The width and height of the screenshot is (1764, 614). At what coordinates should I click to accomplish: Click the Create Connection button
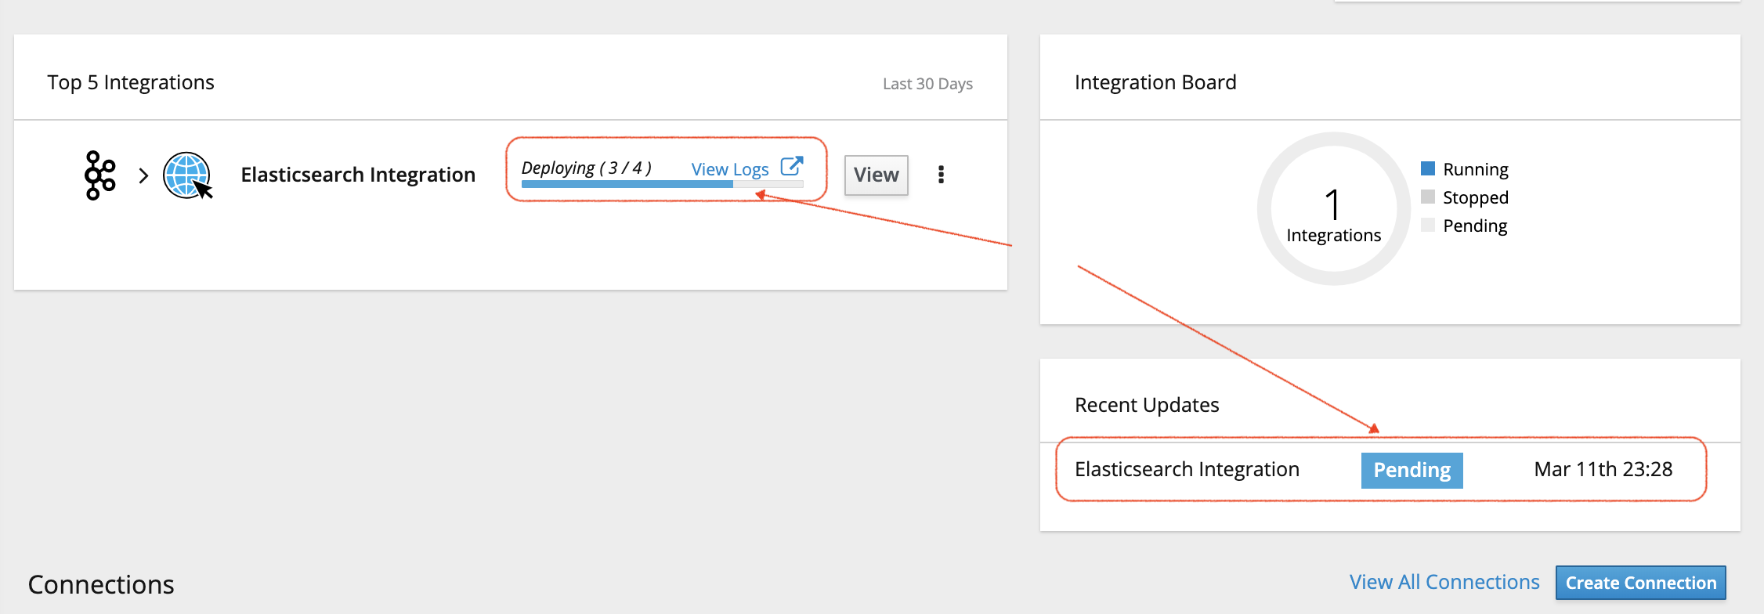[1640, 583]
